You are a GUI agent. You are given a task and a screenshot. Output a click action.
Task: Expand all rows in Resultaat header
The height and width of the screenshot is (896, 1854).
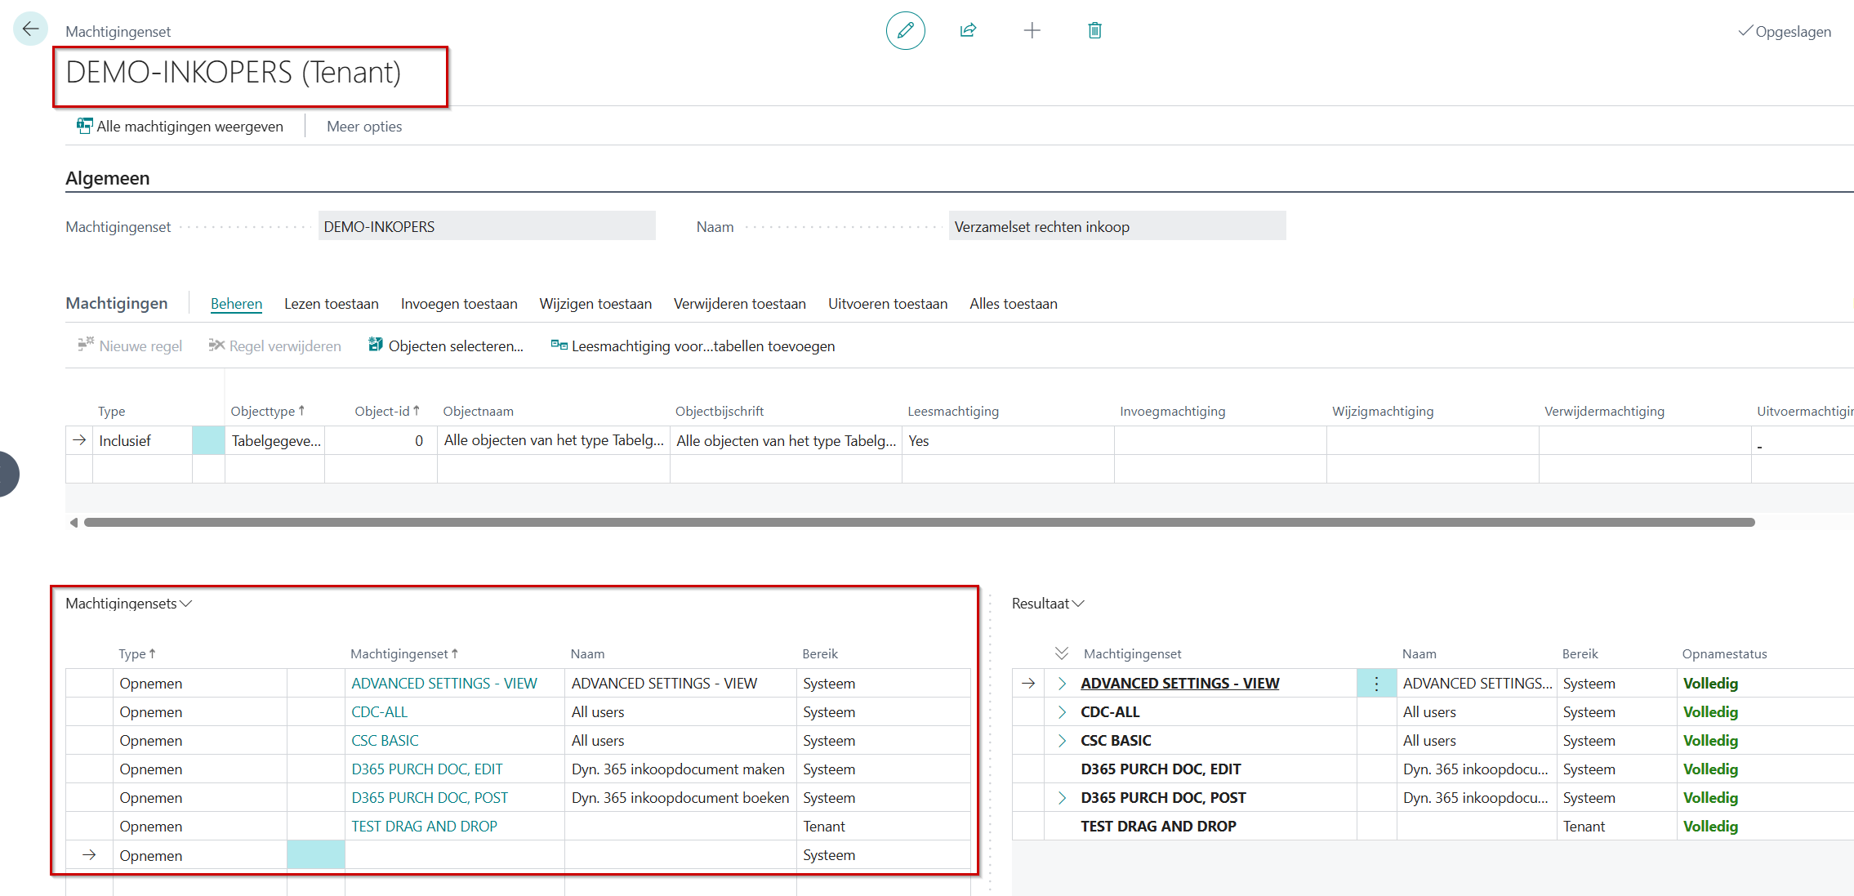coord(1061,653)
